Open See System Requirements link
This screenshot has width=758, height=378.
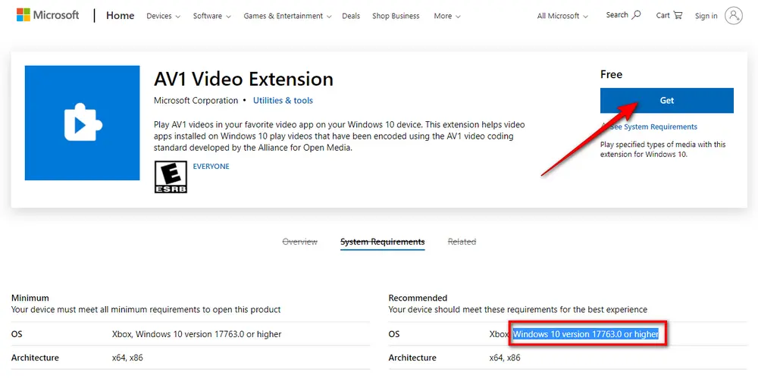click(x=653, y=127)
